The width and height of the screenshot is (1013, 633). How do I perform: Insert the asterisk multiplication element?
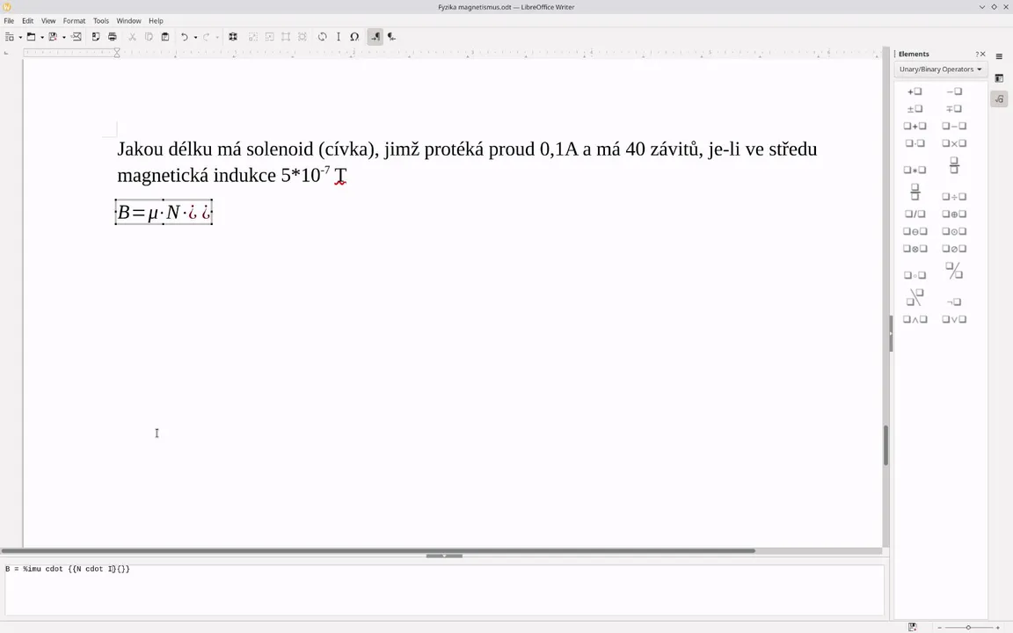[x=915, y=170]
